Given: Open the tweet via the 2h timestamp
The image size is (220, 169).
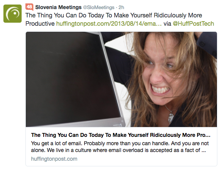Looking at the screenshot, I should (121, 8).
